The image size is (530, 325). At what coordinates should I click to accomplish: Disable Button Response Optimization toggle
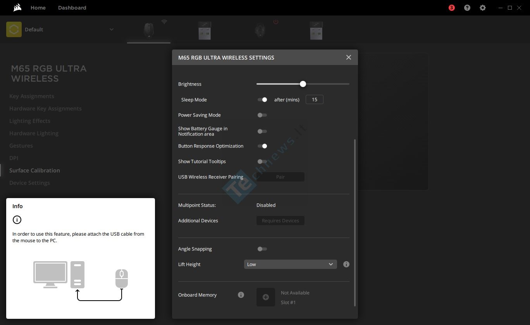point(262,146)
